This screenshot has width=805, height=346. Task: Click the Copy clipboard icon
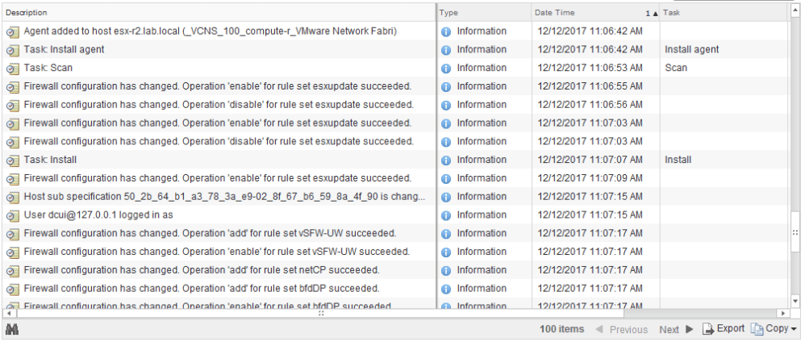757,329
